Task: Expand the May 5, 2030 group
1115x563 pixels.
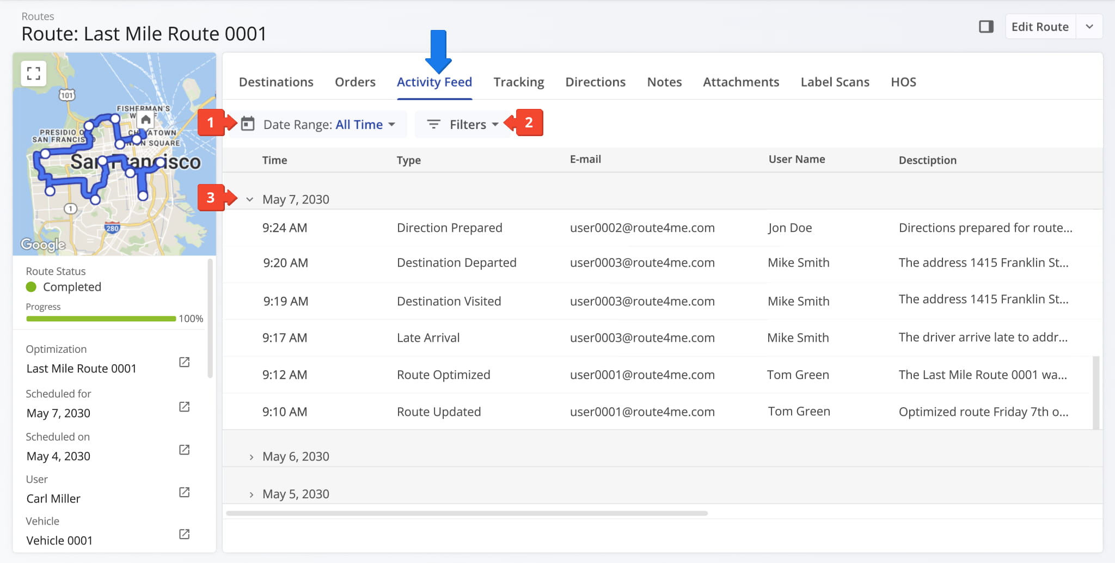Action: coord(251,494)
